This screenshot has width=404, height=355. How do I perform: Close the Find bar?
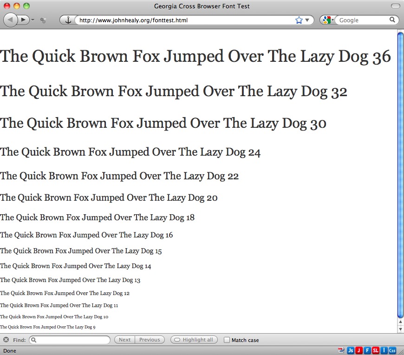tap(6, 340)
